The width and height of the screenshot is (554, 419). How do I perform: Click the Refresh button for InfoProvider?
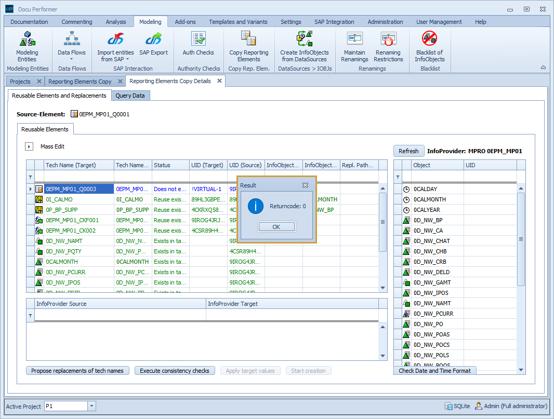pyautogui.click(x=408, y=151)
